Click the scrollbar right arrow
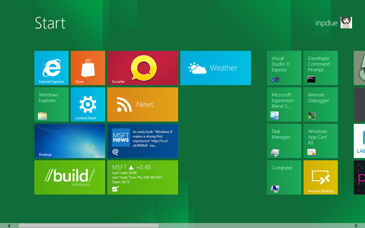Image resolution: width=365 pixels, height=228 pixels. [356, 225]
